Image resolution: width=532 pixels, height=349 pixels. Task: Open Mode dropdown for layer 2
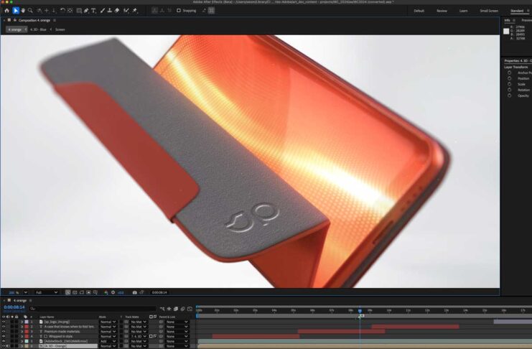point(108,327)
